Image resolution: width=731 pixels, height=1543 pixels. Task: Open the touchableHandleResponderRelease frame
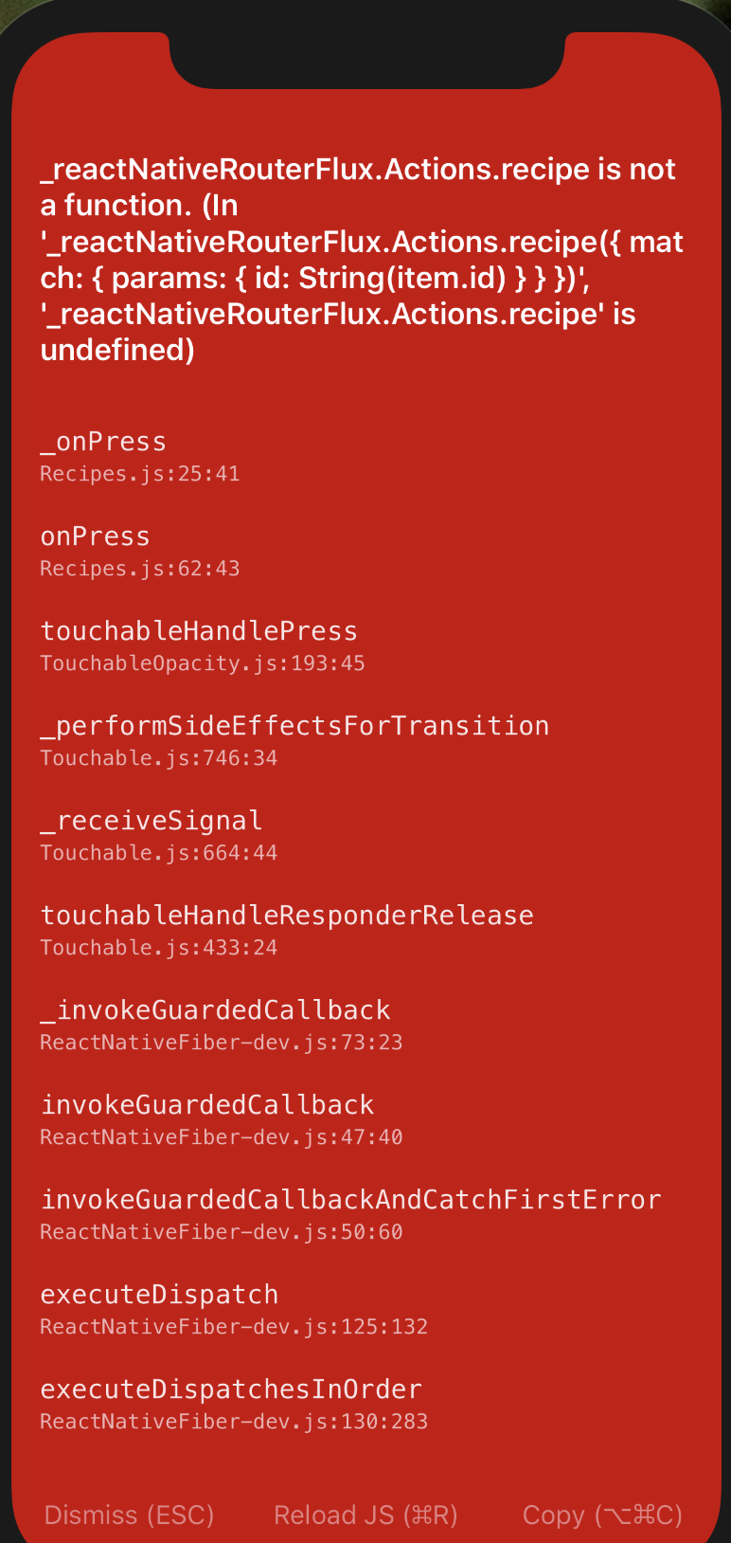click(x=286, y=915)
